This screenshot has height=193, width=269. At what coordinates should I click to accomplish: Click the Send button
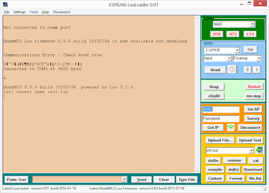[141, 180]
